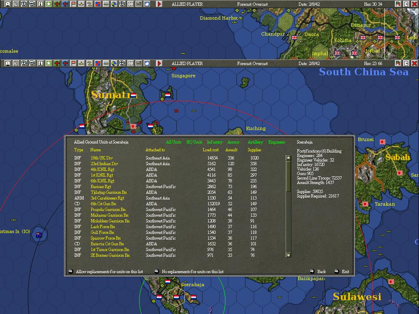Click red end-turn arrow in Hex: 30 34 toolbar
Screen dimensions: 419x314
pyautogui.click(x=159, y=4)
